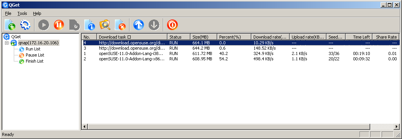This screenshot has height=139, width=402.
Task: Sort by Download rate column header
Action: [270, 37]
